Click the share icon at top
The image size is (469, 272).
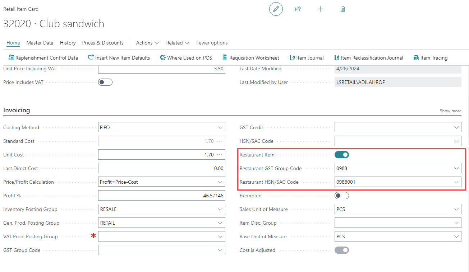coord(298,9)
